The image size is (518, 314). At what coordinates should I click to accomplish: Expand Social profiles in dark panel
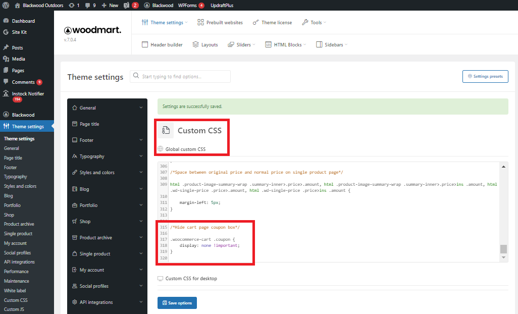point(107,286)
